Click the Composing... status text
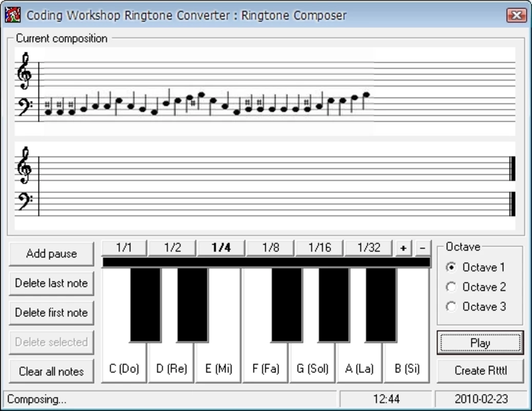Viewport: 532px width, 411px height. (x=36, y=399)
